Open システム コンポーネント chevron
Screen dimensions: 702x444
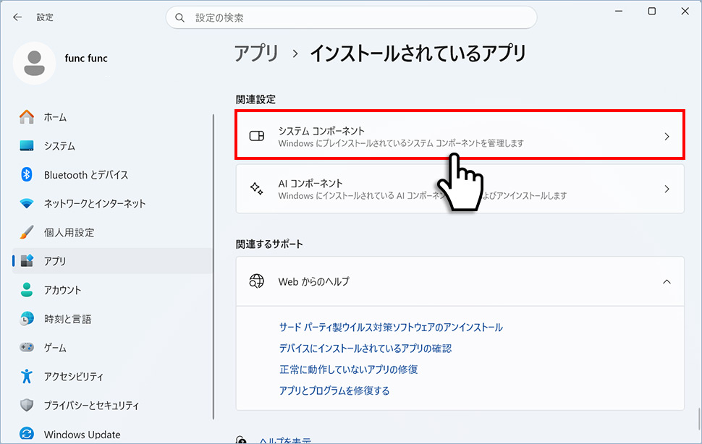(x=667, y=137)
